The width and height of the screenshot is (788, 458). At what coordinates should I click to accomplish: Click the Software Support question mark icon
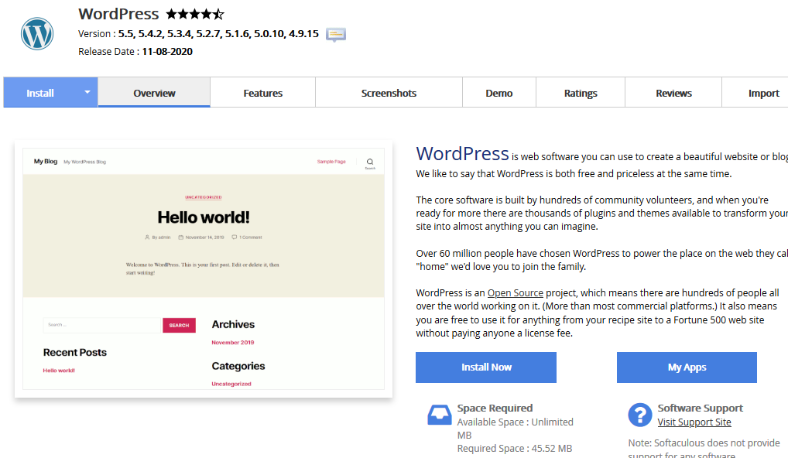coord(639,415)
